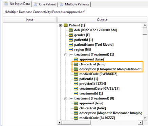Click the region [NE] attribute icon

(x=71, y=49)
